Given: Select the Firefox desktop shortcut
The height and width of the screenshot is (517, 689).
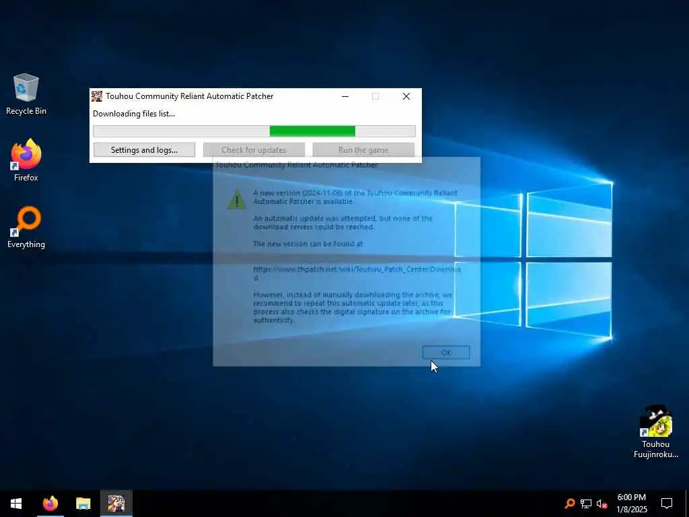Looking at the screenshot, I should 26,160.
